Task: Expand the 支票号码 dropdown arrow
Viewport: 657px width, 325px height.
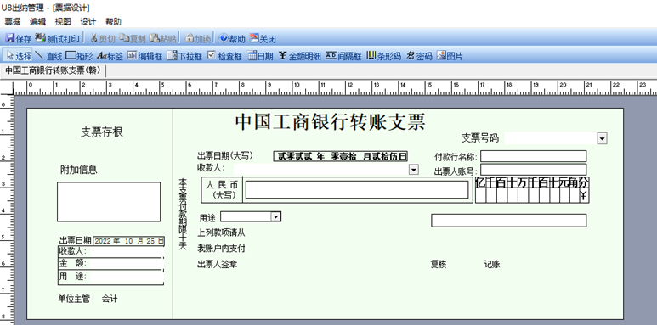Action: [x=602, y=138]
